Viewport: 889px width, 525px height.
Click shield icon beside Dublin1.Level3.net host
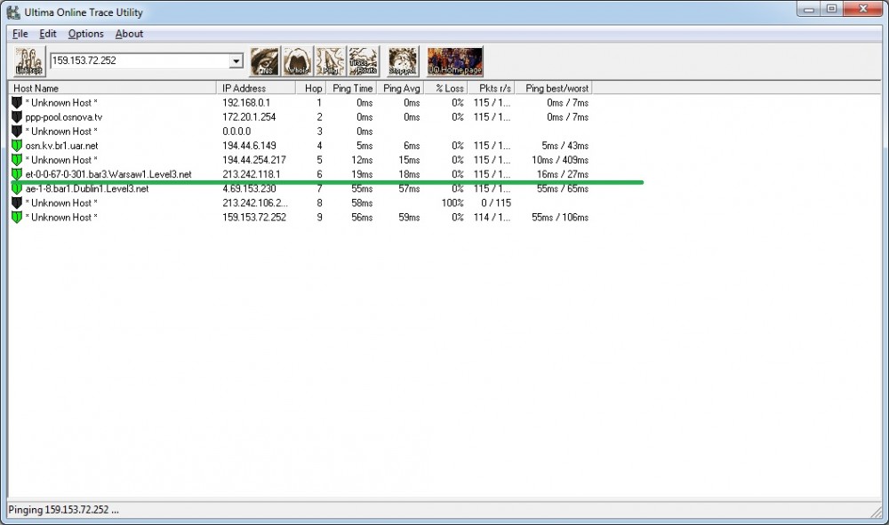[16, 188]
